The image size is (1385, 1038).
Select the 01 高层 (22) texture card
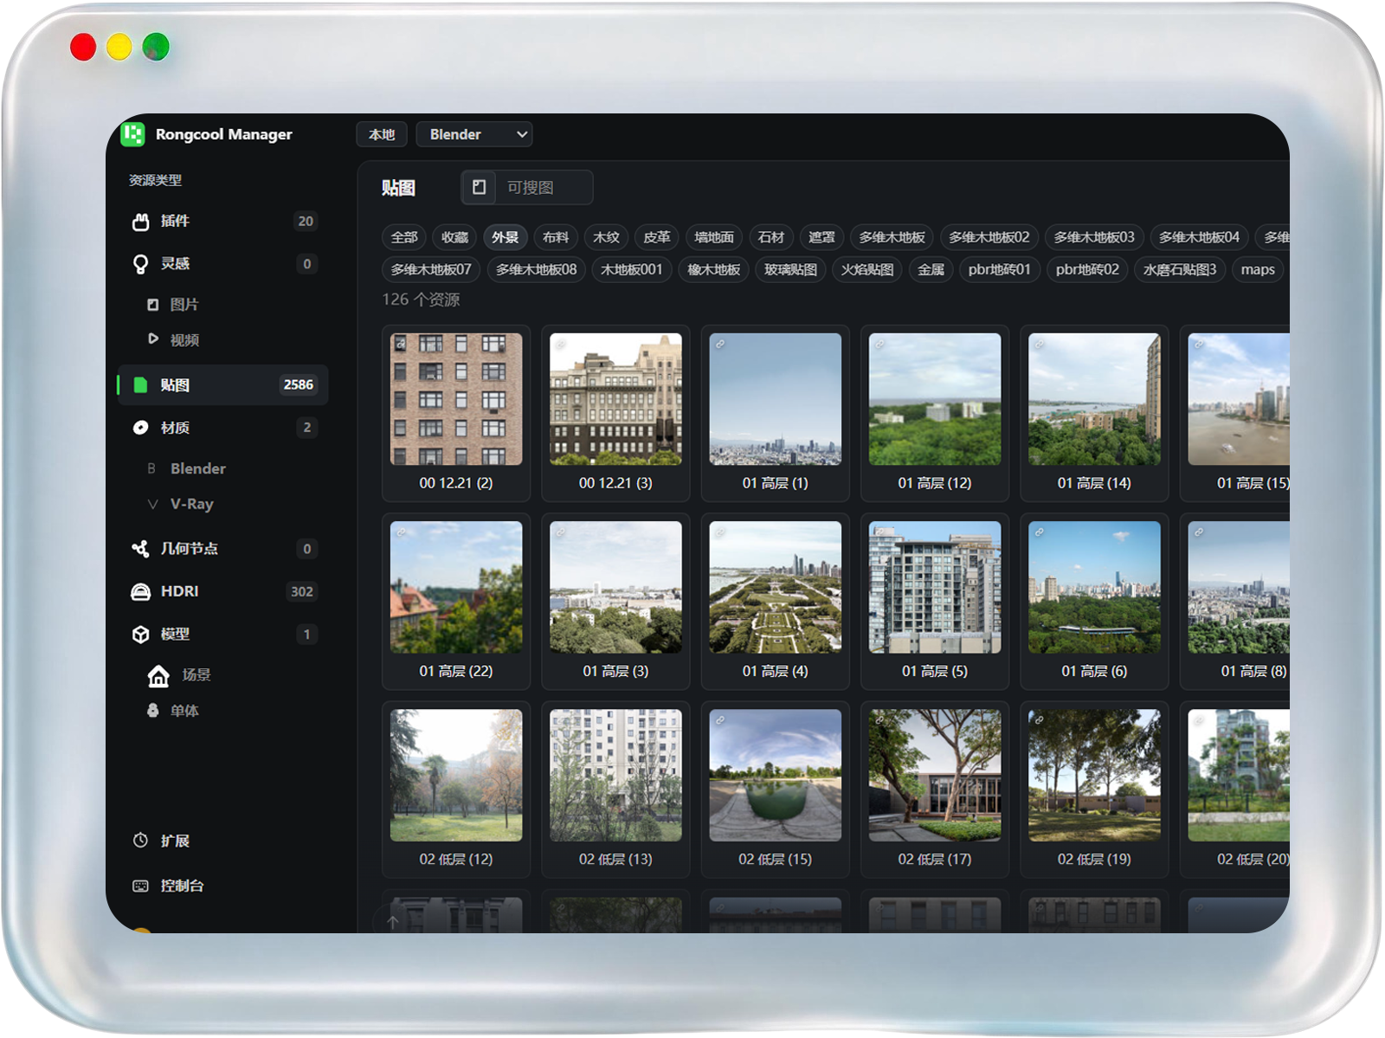(456, 602)
